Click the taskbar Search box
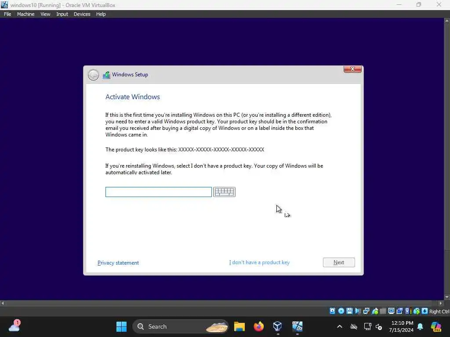This screenshot has width=450, height=337. coord(180,326)
